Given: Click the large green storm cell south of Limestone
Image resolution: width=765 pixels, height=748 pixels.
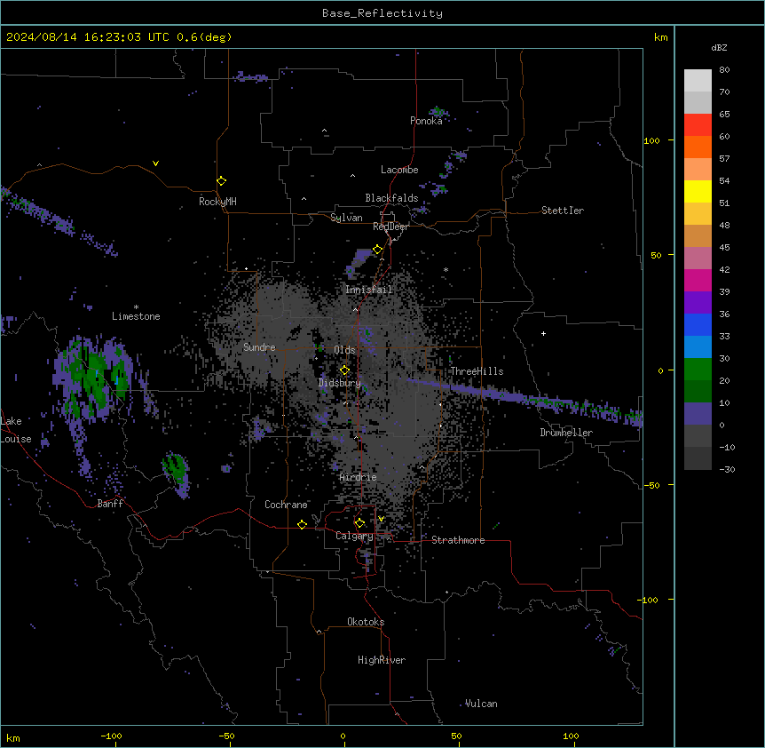Looking at the screenshot, I should (92, 376).
